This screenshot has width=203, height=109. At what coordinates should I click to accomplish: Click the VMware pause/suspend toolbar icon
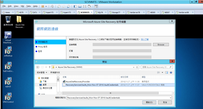click(x=43, y=6)
